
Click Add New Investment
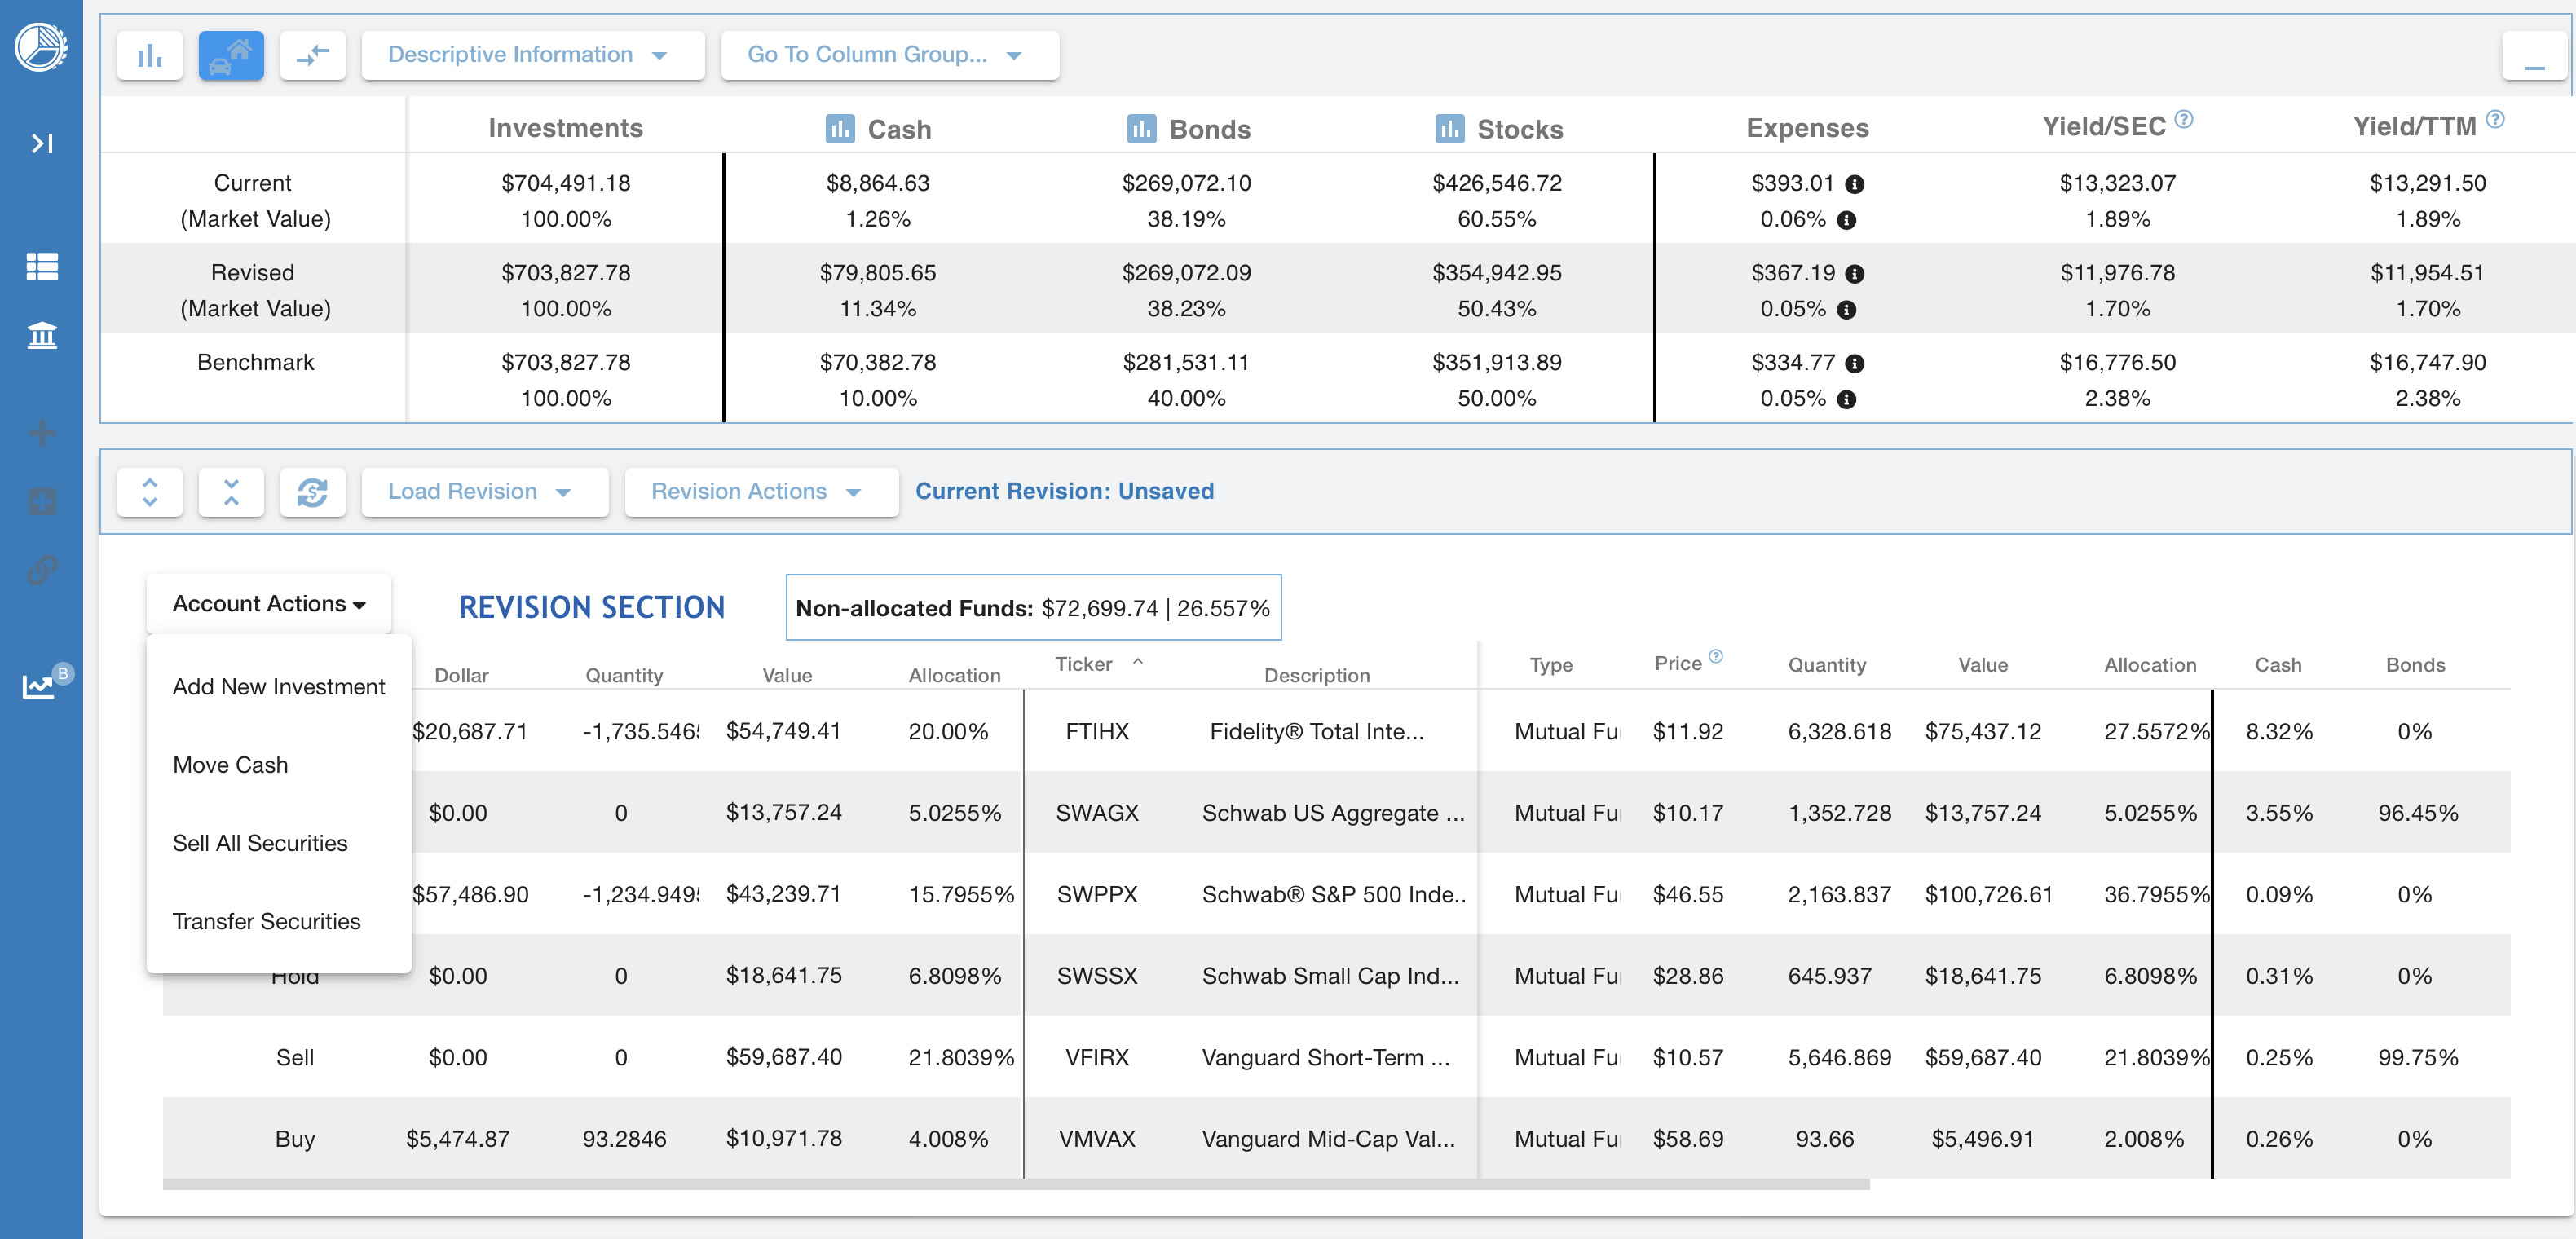[278, 686]
